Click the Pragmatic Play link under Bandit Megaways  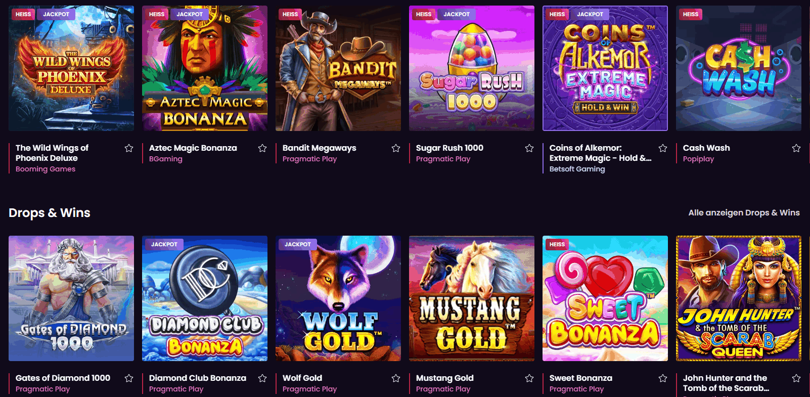[x=309, y=159]
